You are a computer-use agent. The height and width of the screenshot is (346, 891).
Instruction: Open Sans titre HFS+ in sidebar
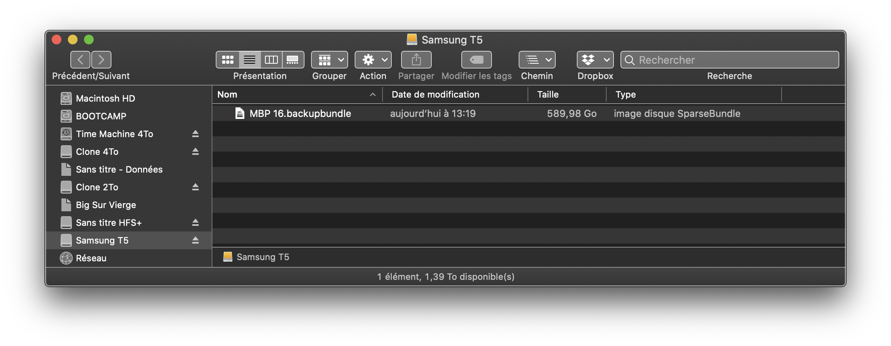(129, 223)
